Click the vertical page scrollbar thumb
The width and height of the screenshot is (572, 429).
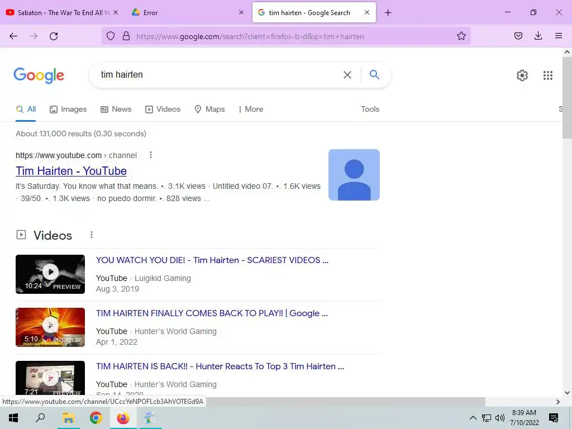coord(567,98)
